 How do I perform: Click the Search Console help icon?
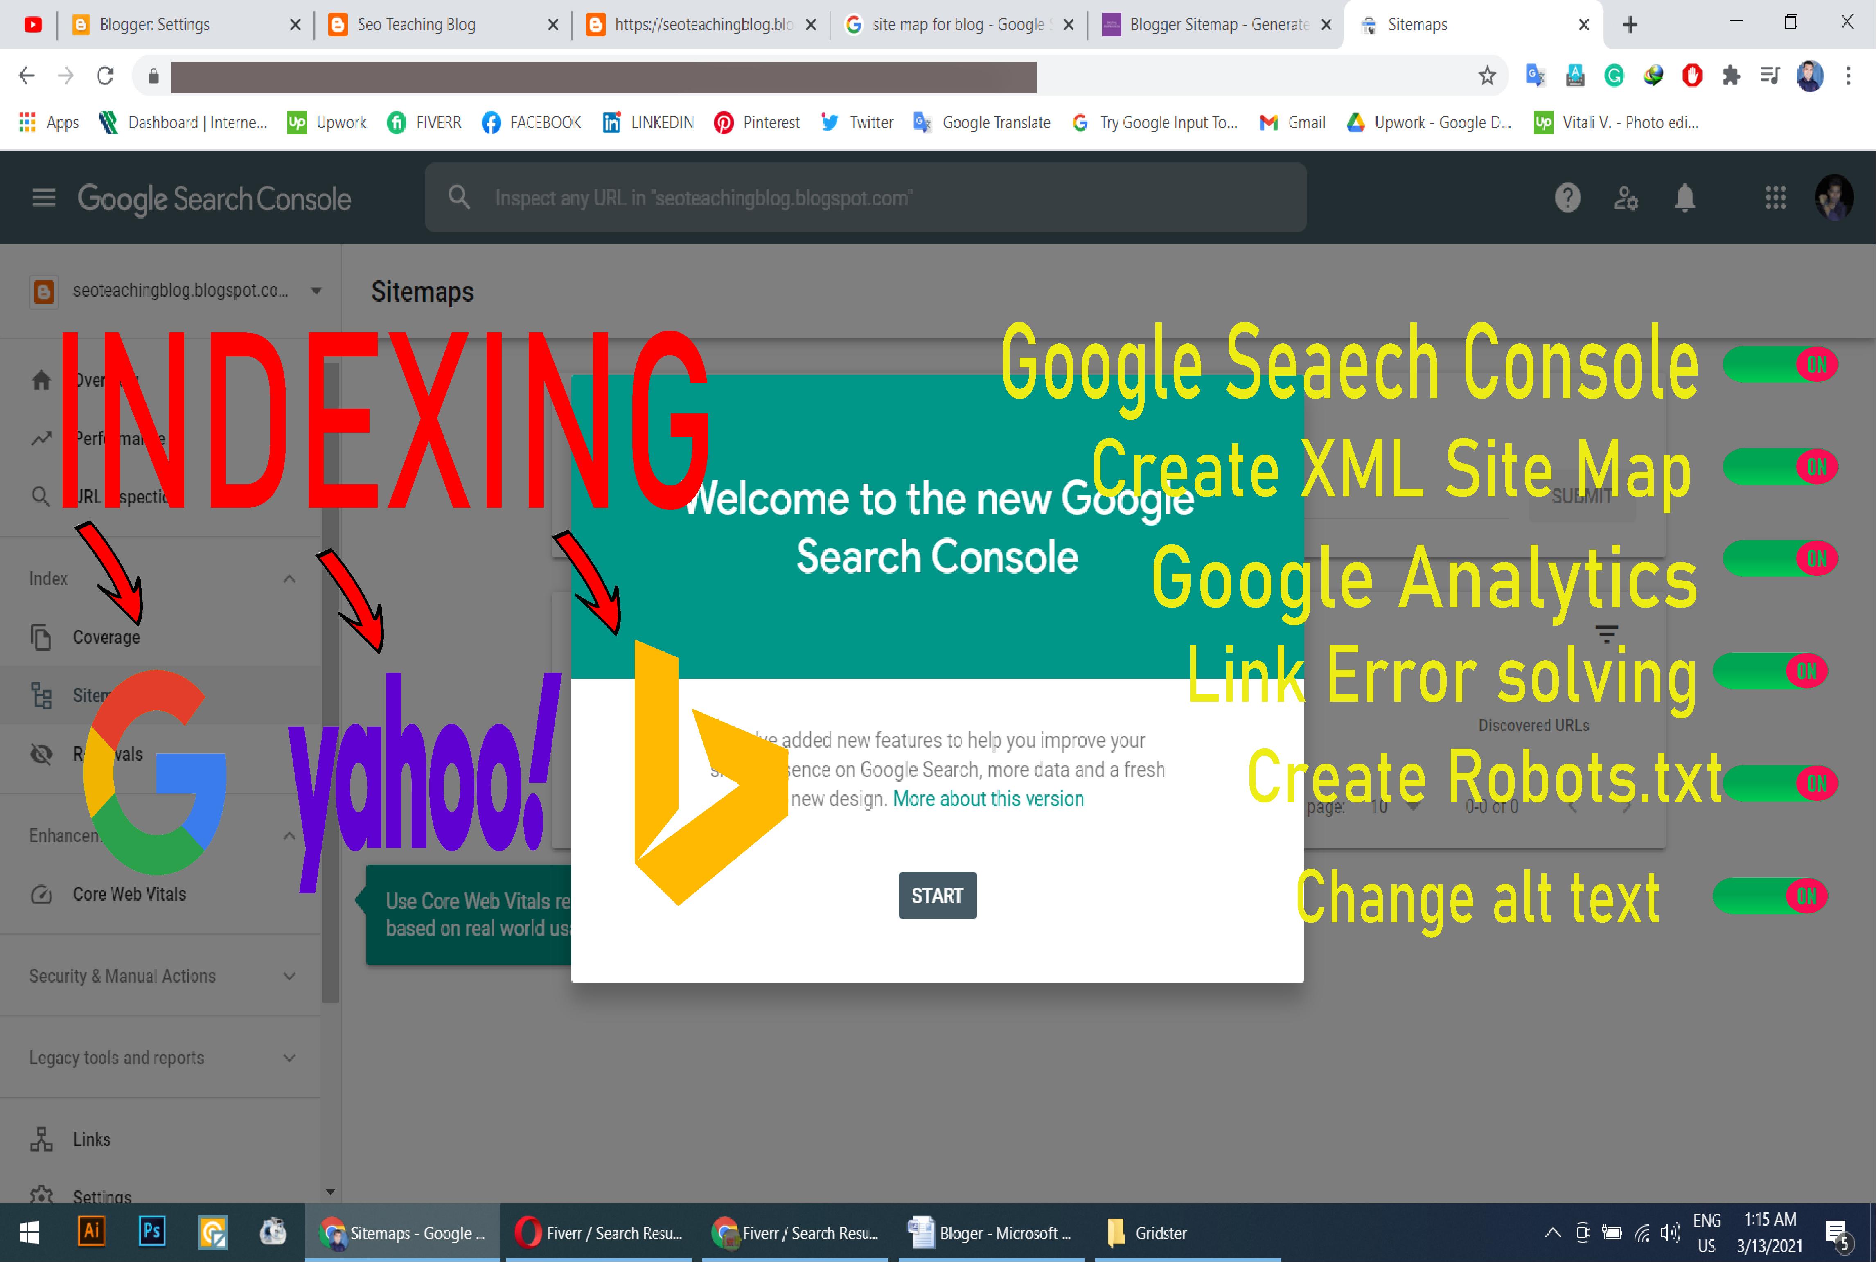pyautogui.click(x=1569, y=198)
